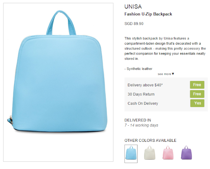Click the Yes badge for Cash On Delivery
Image resolution: width=210 pixels, height=169 pixels.
pyautogui.click(x=197, y=103)
